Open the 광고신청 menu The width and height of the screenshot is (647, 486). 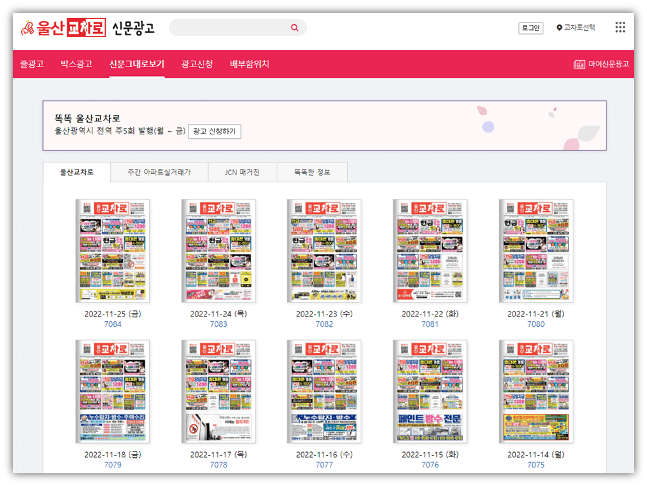[x=197, y=64]
